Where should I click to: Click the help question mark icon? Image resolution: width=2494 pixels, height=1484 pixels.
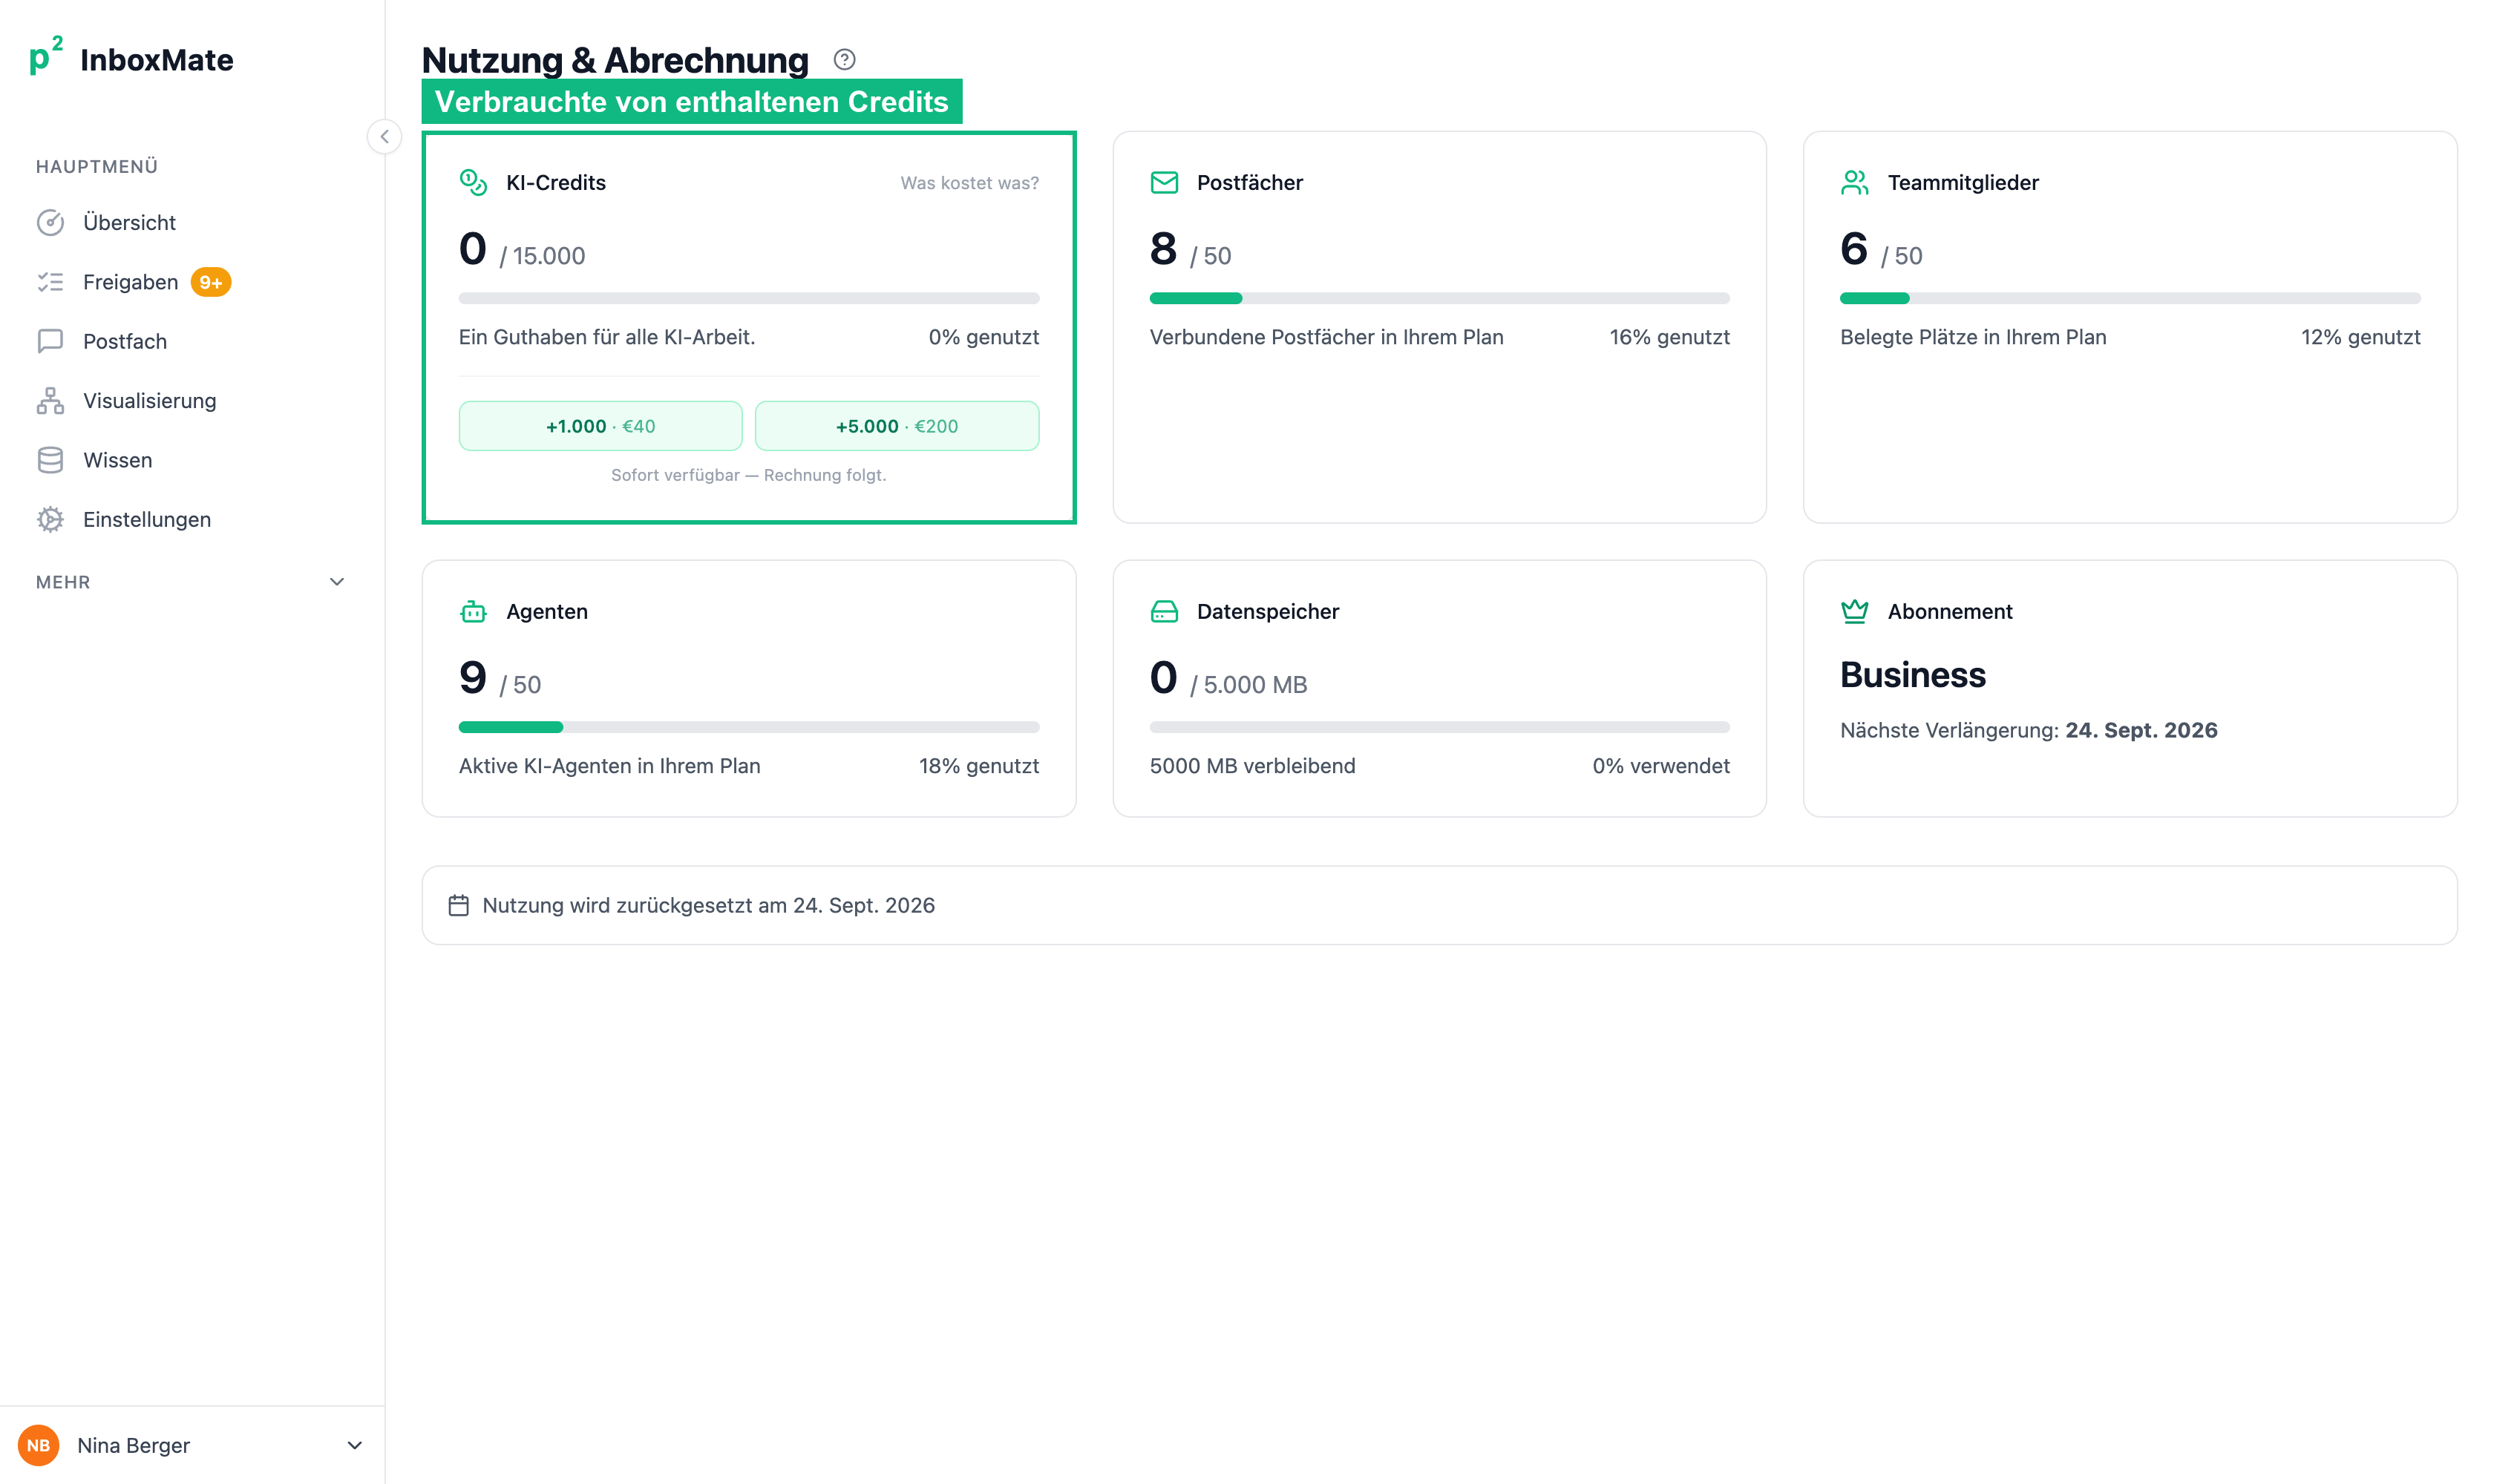(845, 60)
